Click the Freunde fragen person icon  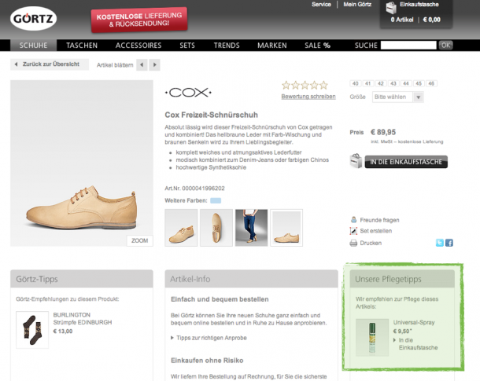pyautogui.click(x=353, y=220)
